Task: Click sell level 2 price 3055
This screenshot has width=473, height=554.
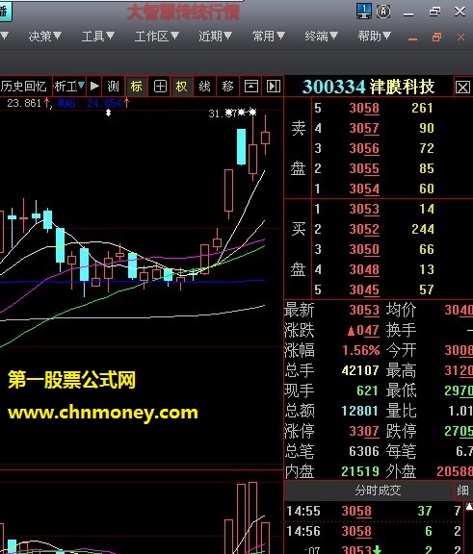Action: (364, 168)
